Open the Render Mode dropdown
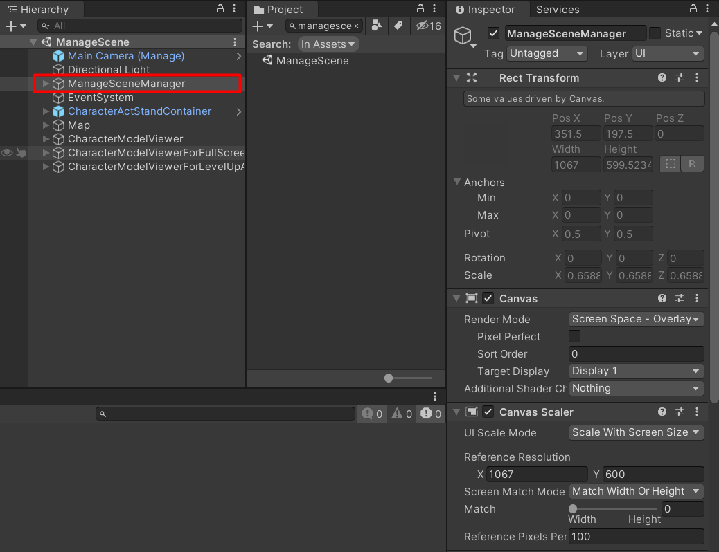Image resolution: width=719 pixels, height=552 pixels. (x=635, y=319)
